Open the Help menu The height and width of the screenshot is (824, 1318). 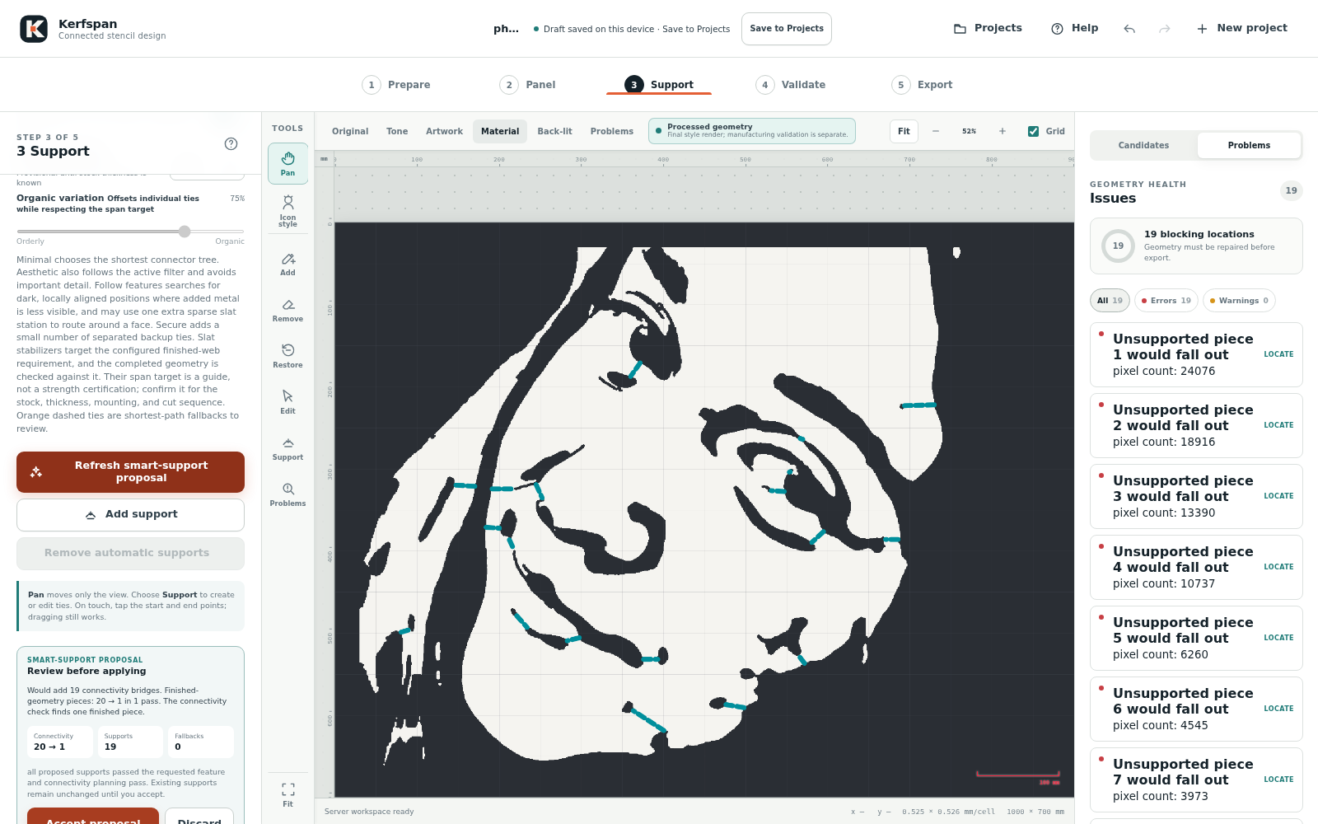pyautogui.click(x=1075, y=28)
